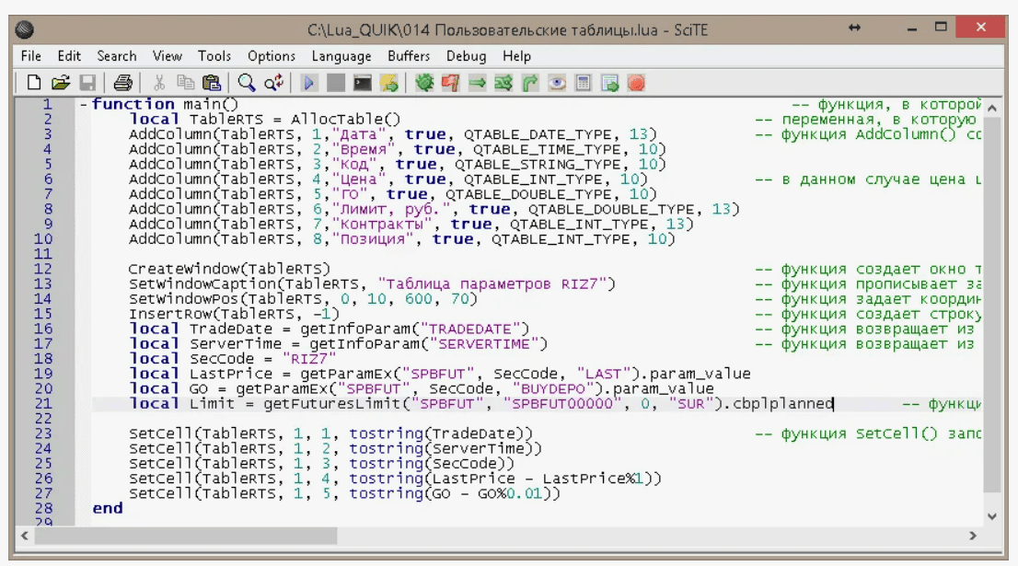Click the horizontal scrollbar right arrow
Viewport: 1018px width, 566px height.
[x=973, y=536]
